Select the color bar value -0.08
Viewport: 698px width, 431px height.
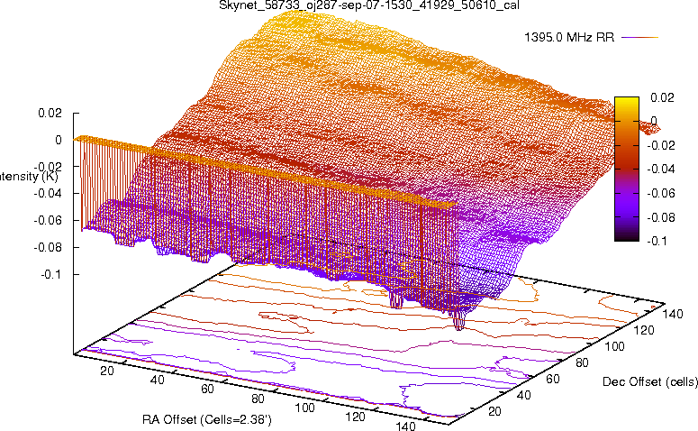(x=660, y=217)
